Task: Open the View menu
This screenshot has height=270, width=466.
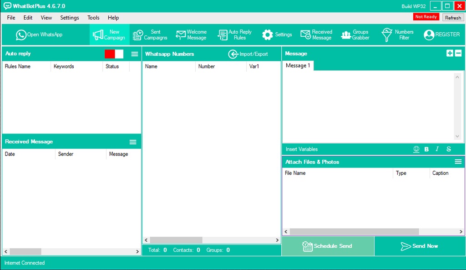Action: (x=46, y=18)
